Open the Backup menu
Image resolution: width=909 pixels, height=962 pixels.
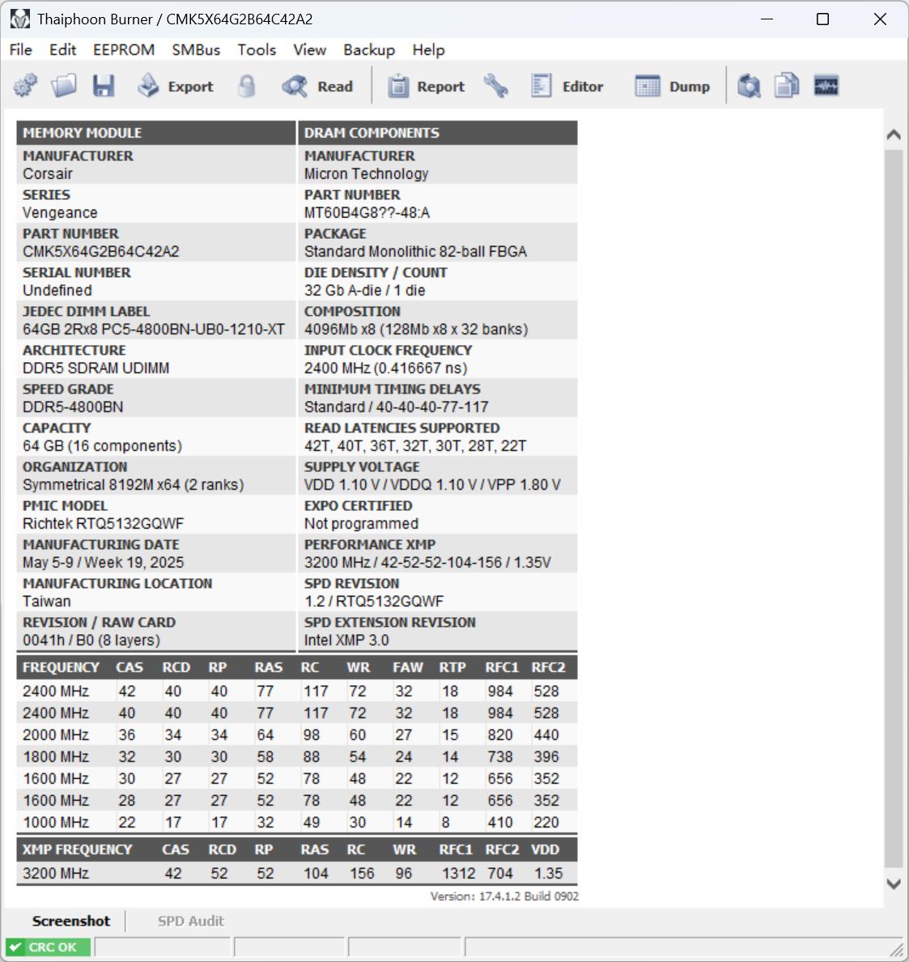point(369,49)
